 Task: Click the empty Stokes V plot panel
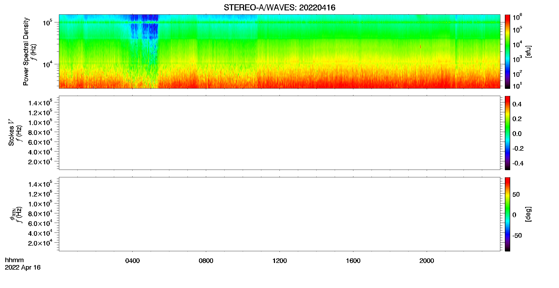(x=279, y=133)
